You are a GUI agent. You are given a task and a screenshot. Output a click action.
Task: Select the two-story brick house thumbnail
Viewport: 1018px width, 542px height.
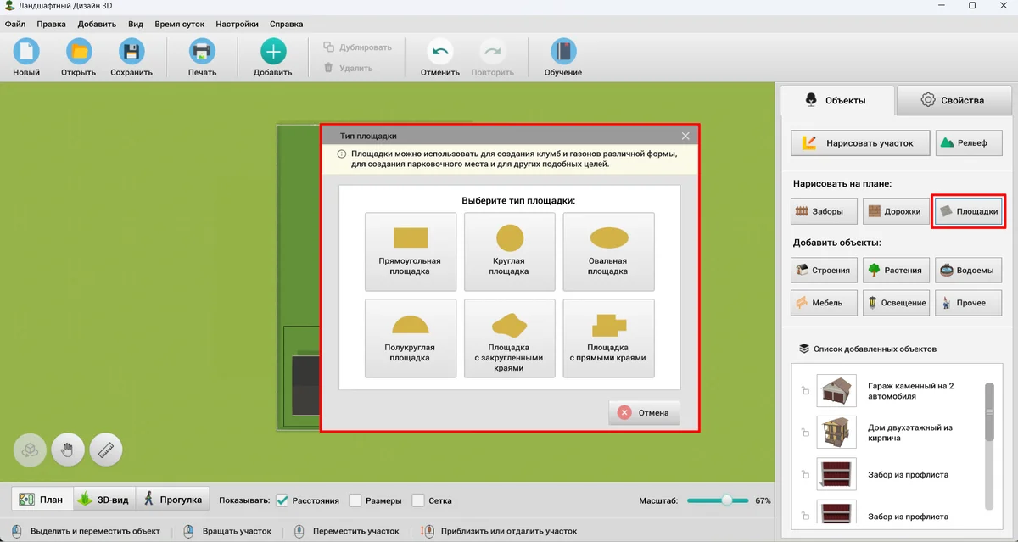click(x=836, y=432)
